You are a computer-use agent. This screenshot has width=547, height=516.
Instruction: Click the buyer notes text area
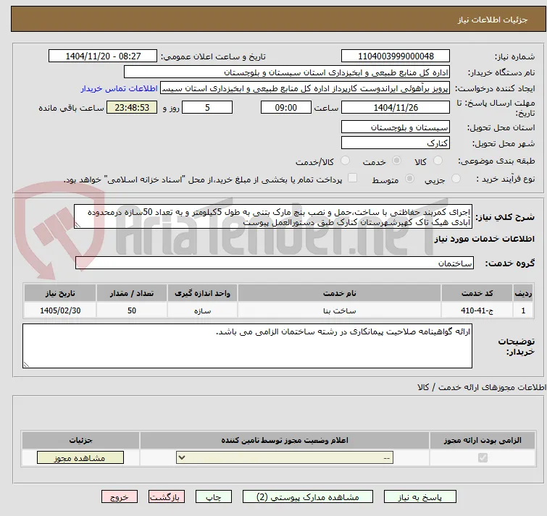(247, 346)
